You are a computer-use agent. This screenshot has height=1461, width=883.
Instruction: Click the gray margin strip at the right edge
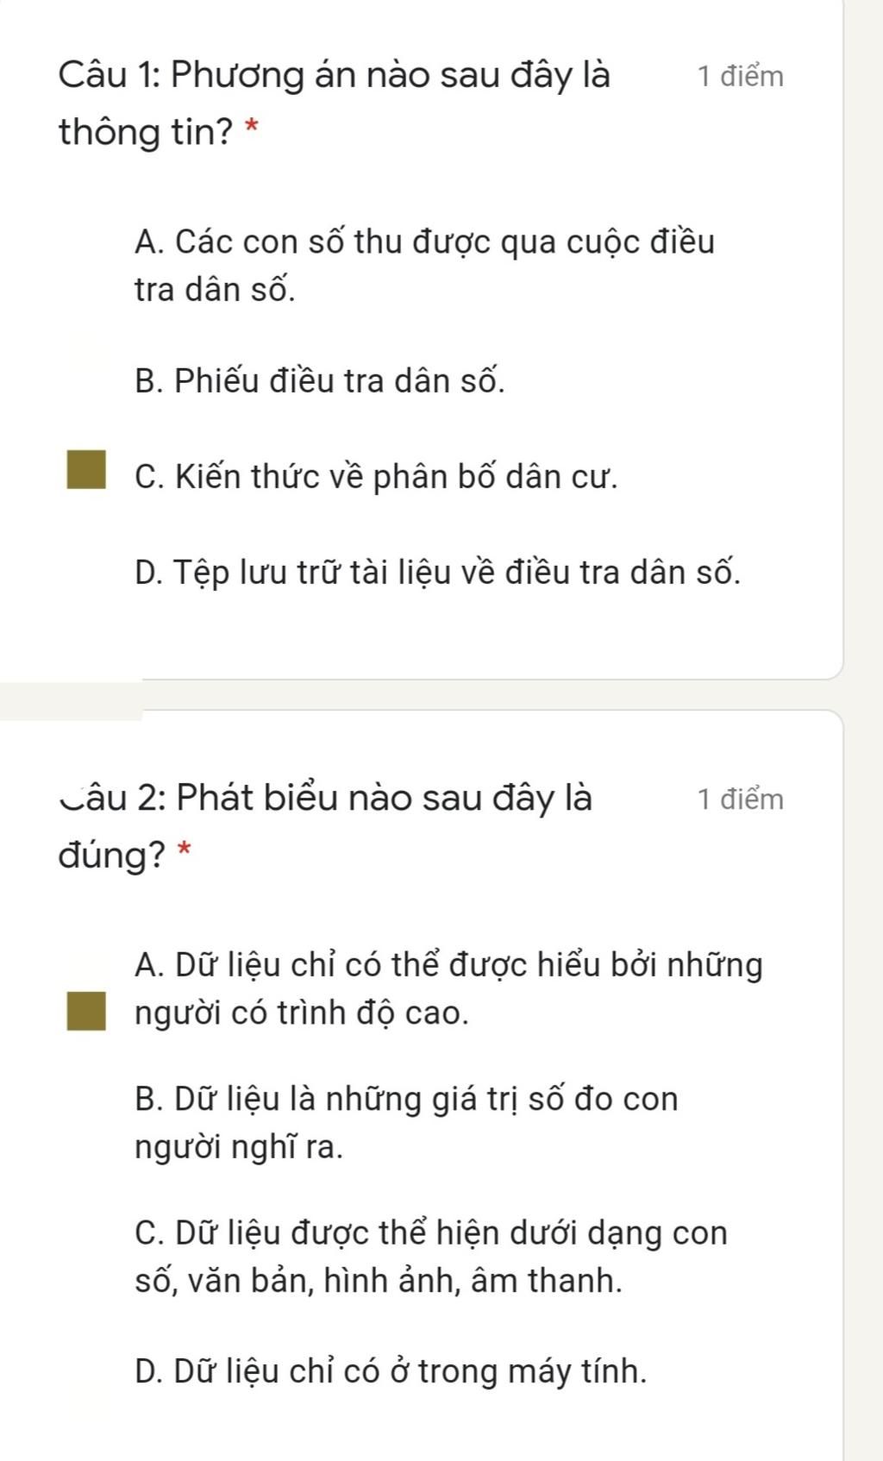tap(863, 690)
